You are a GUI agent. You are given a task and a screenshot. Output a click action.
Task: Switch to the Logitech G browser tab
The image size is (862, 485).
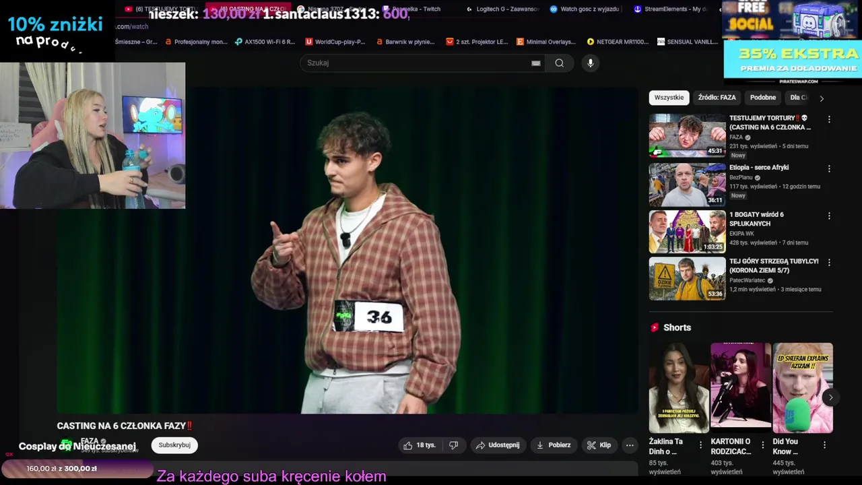502,9
